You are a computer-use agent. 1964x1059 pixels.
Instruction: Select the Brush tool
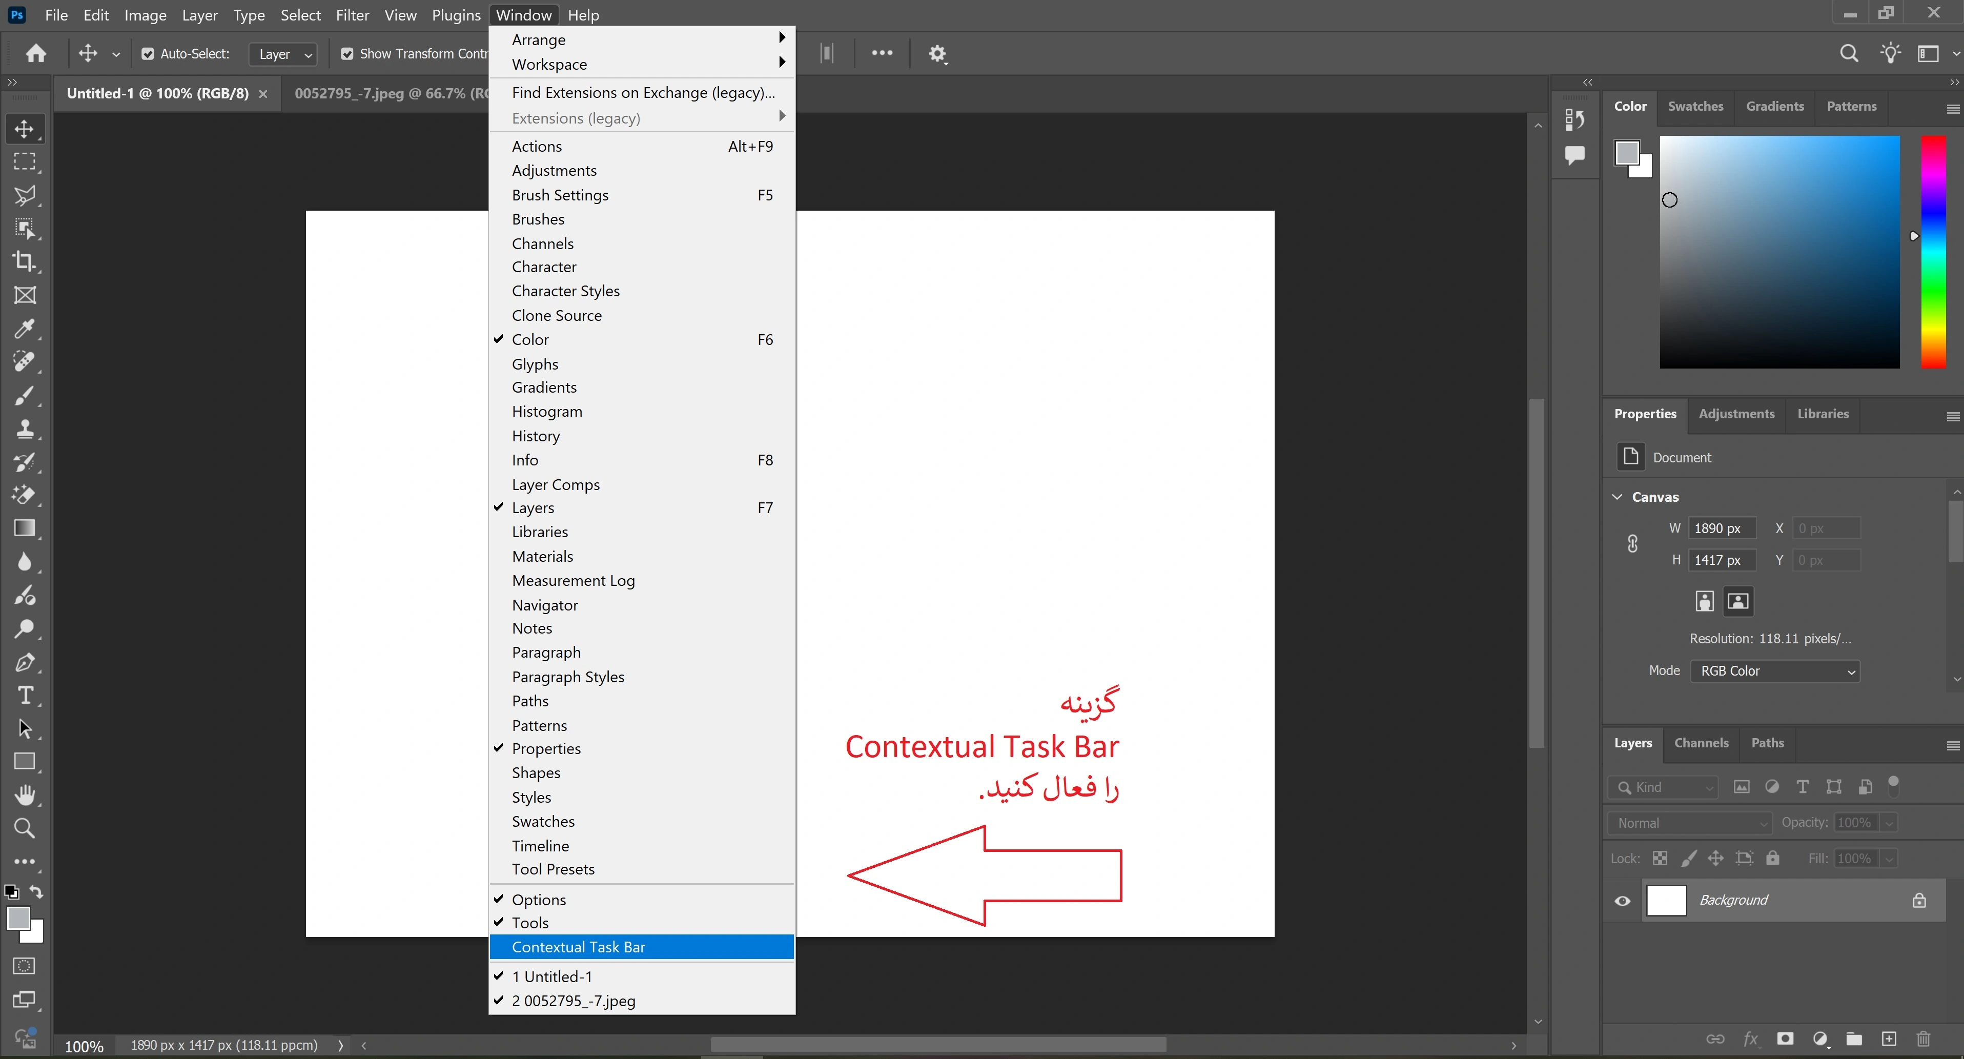(25, 395)
